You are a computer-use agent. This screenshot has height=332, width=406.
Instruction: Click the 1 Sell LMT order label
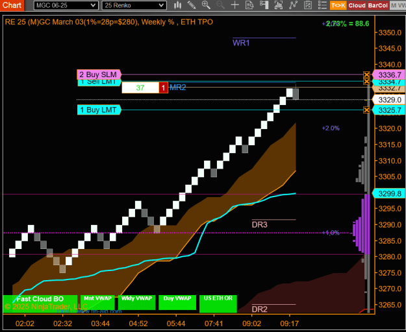point(99,83)
